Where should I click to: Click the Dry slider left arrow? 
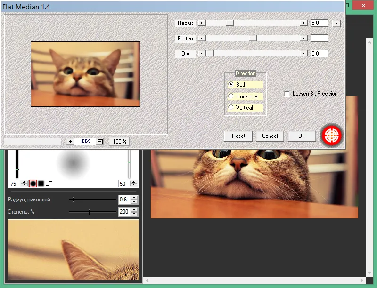pyautogui.click(x=202, y=54)
